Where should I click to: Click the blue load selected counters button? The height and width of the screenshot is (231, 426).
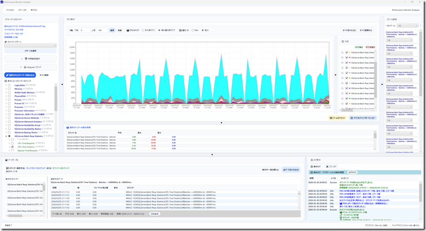[20, 74]
